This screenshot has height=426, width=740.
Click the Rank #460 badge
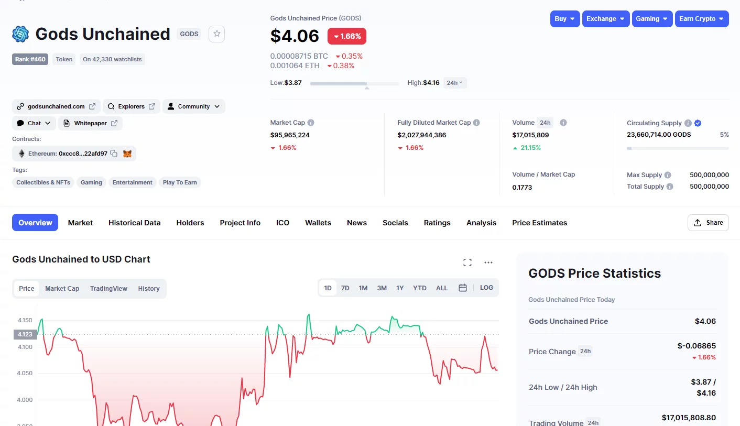(30, 59)
